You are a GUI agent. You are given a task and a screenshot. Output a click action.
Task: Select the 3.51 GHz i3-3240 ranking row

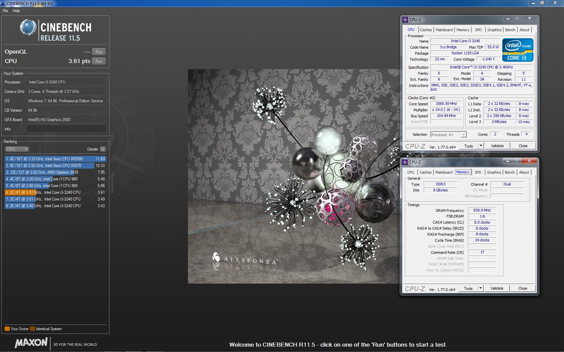click(55, 199)
